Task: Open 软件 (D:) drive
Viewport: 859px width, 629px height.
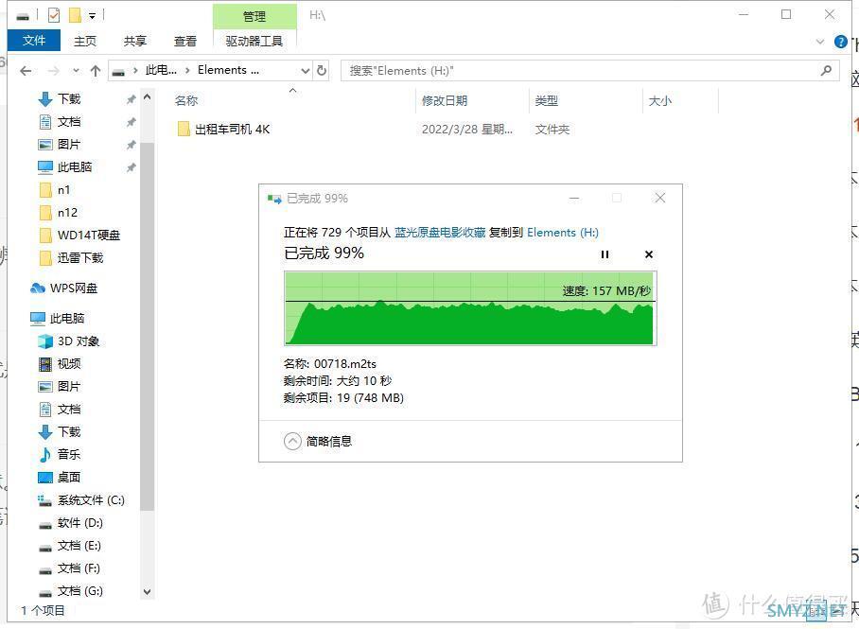Action: (x=80, y=523)
